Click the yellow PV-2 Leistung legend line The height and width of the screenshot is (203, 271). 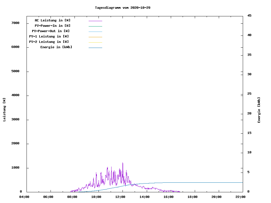[x=95, y=42]
